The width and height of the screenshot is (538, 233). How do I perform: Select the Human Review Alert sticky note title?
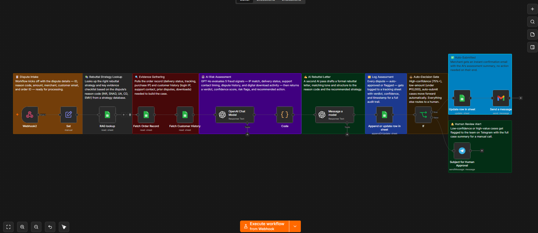[x=468, y=124]
